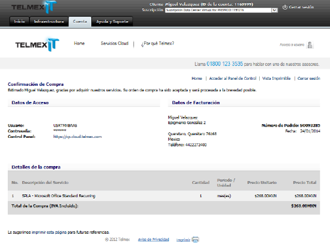The width and height of the screenshot is (330, 247).
Task: Click Home in the white navigation menu
Action: [79, 43]
